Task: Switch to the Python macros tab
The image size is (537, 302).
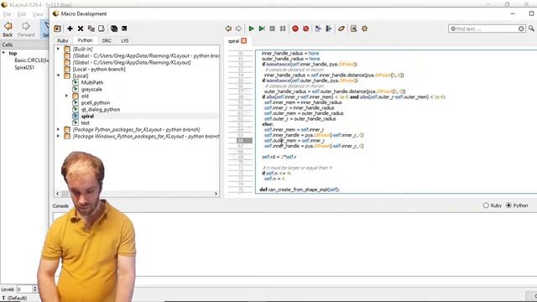Action: click(x=85, y=40)
